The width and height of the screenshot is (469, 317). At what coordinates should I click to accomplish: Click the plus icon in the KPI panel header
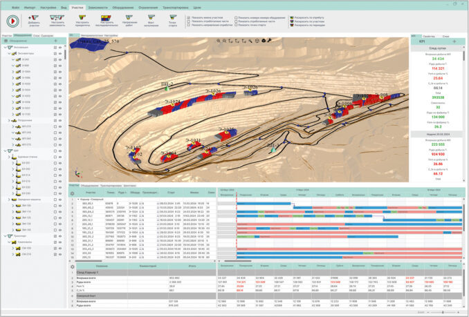tap(454, 41)
